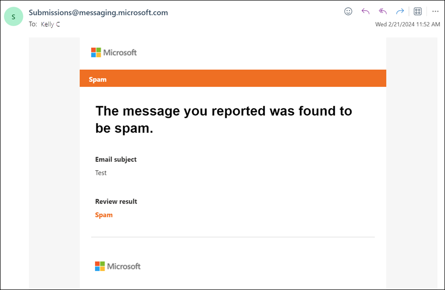This screenshot has width=445, height=290.
Task: Click the Email subject label
Action: point(116,159)
